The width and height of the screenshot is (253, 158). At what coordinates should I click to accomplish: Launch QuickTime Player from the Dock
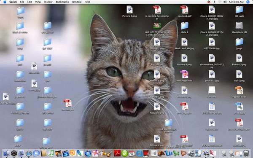139,153
